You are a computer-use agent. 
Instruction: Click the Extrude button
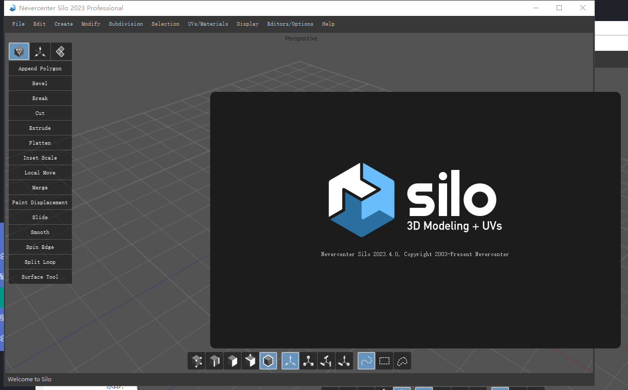click(40, 128)
